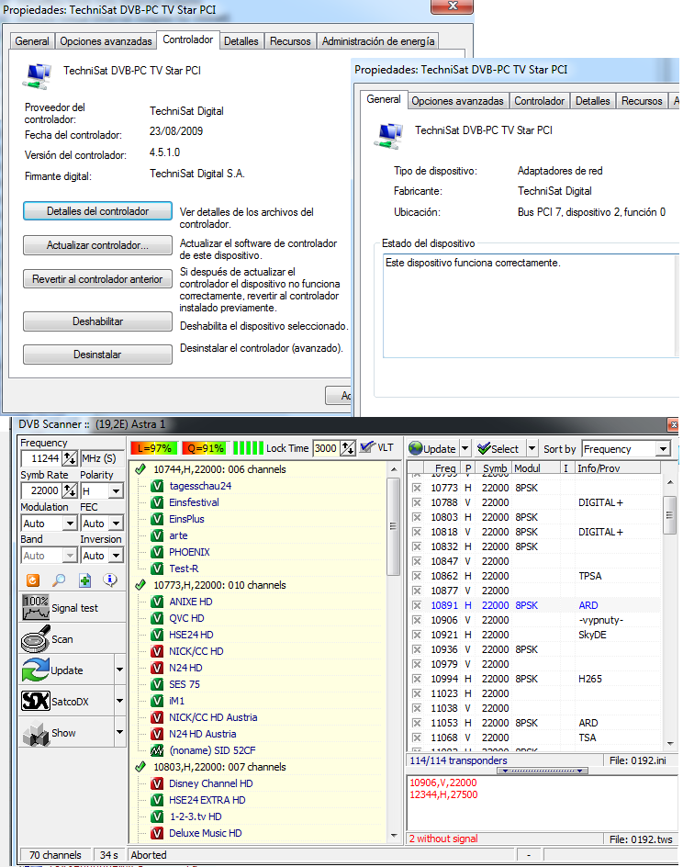The image size is (683, 867).
Task: Click the magnifying glass search icon
Action: pyautogui.click(x=59, y=580)
